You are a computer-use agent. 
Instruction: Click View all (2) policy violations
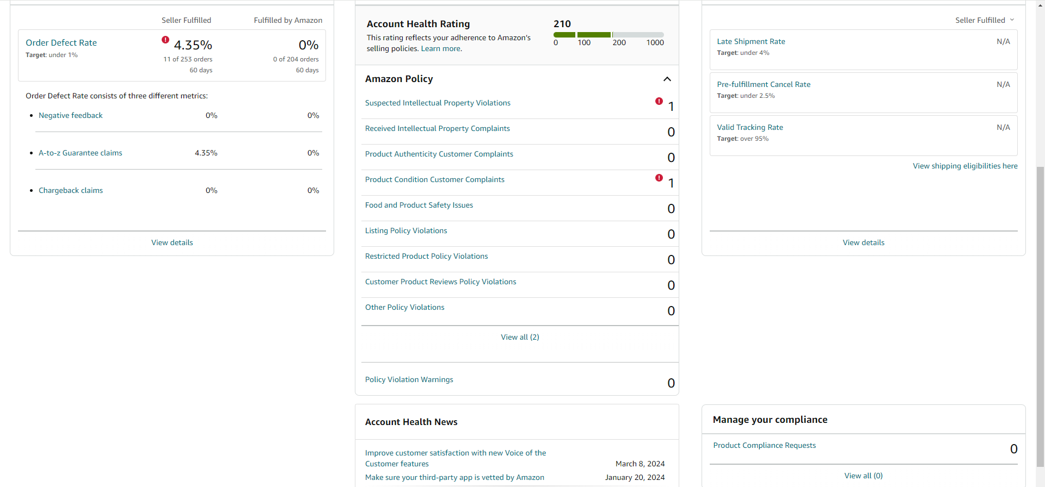pyautogui.click(x=520, y=337)
